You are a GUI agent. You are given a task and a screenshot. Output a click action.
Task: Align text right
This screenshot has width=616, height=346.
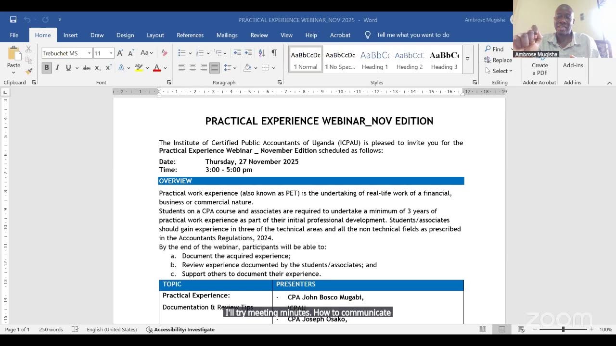pos(204,68)
